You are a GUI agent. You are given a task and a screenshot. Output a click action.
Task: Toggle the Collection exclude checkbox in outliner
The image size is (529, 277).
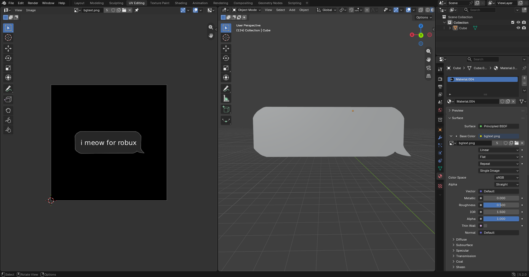tap(513, 22)
